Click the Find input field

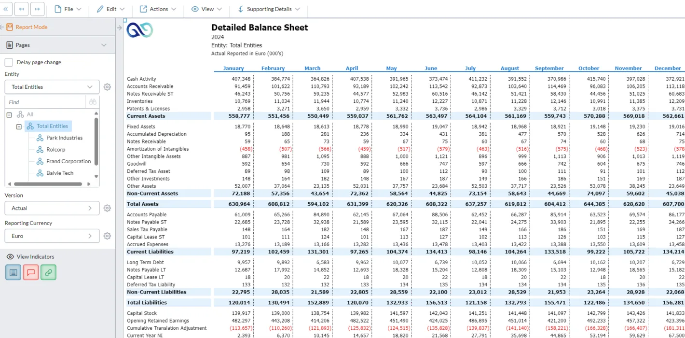pos(46,102)
